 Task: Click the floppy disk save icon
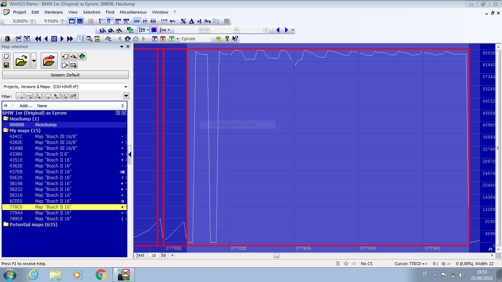coord(6,65)
